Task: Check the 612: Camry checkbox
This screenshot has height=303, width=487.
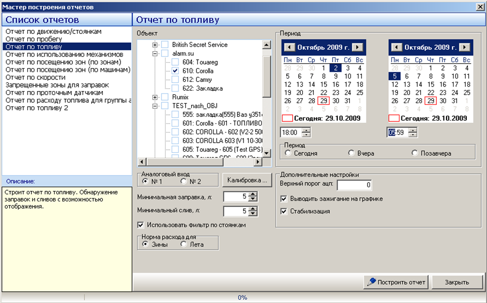Action: pos(175,79)
